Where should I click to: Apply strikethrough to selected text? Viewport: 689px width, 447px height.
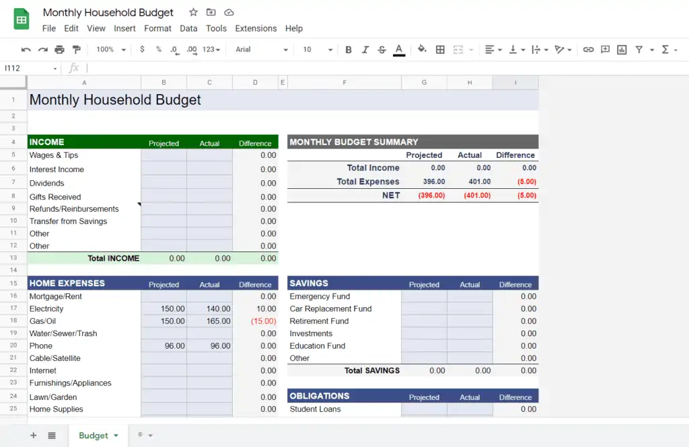coord(382,49)
